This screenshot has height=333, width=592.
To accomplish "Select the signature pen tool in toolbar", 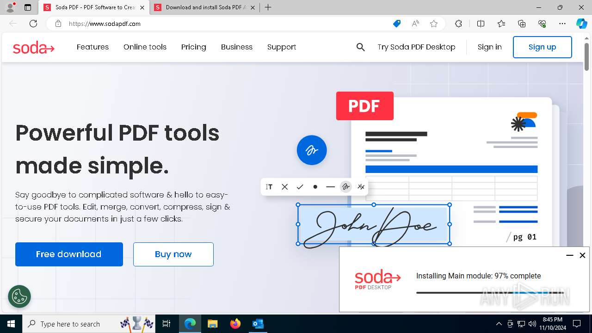I will (x=345, y=187).
